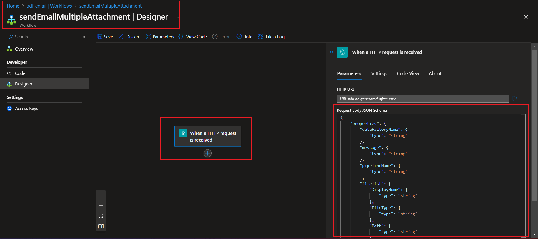538x239 pixels.
Task: Add a step with the plus button
Action: (208, 153)
